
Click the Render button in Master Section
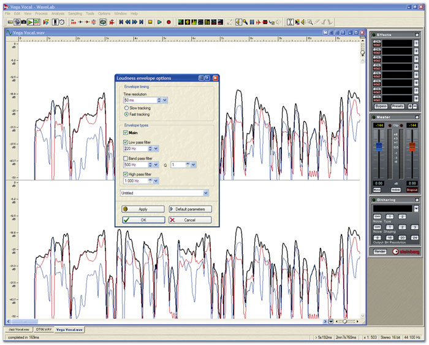[x=380, y=252]
